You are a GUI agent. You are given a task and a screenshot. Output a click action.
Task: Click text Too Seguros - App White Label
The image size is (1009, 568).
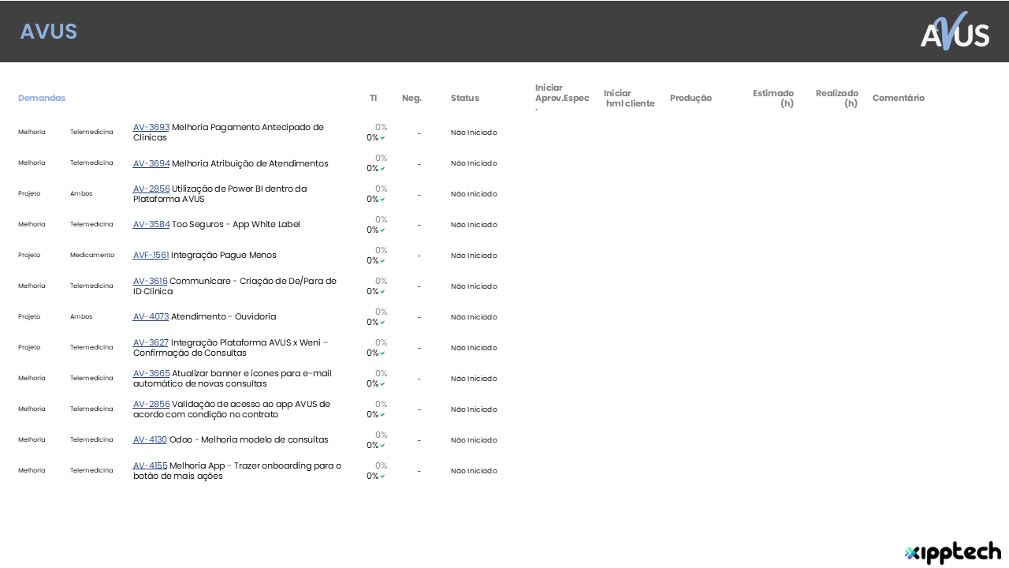pos(236,224)
